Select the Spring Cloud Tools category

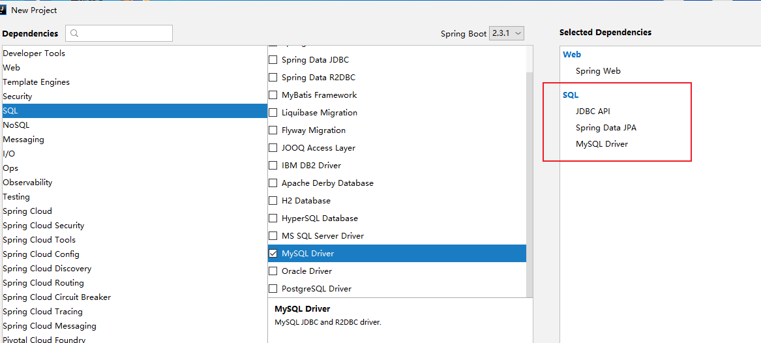point(134,240)
